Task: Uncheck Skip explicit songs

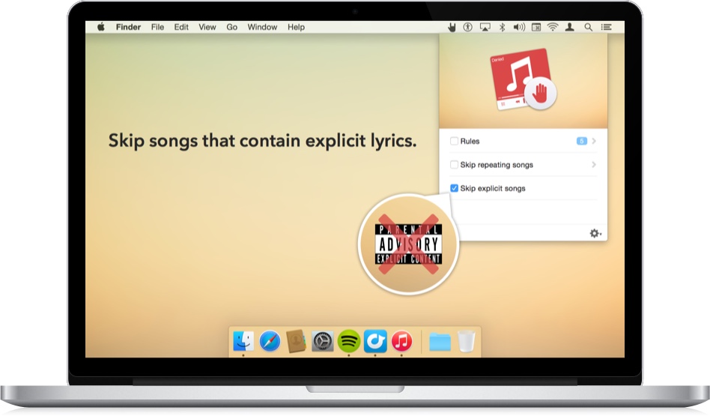Action: 454,188
